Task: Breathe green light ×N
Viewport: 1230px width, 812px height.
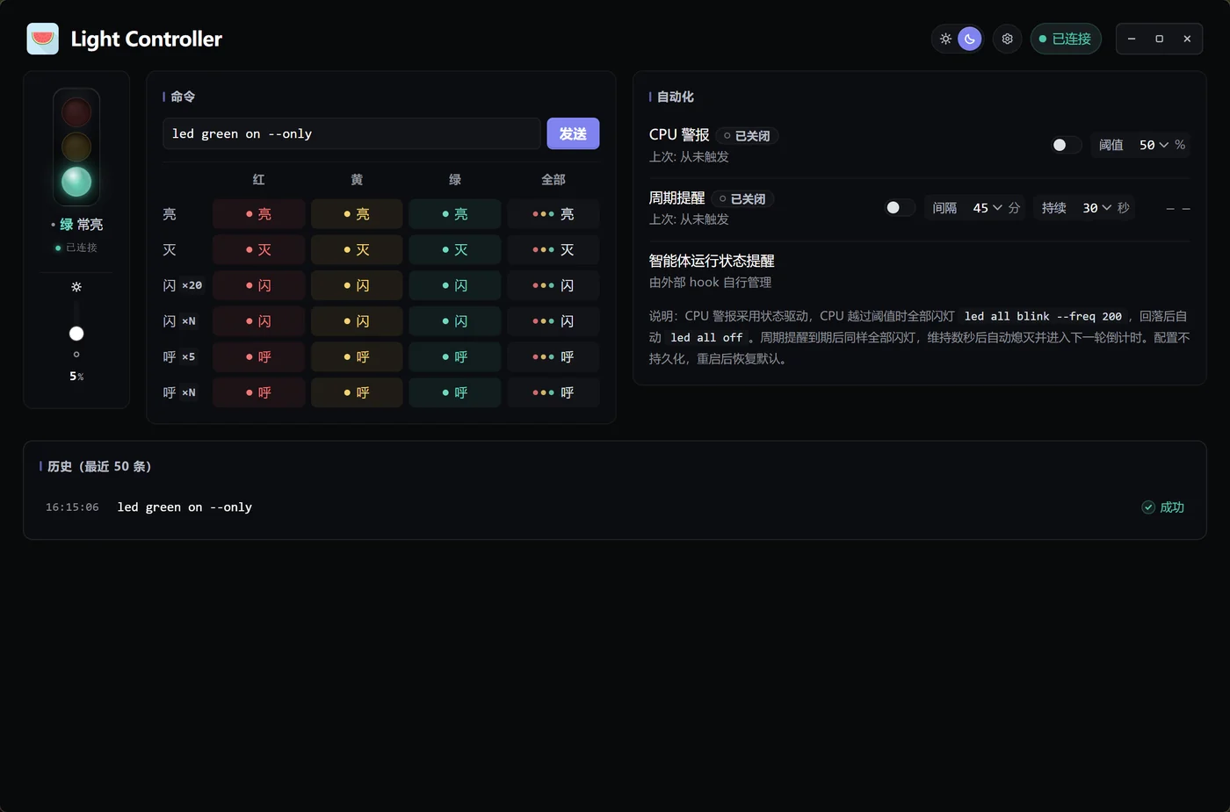Action: pos(455,392)
